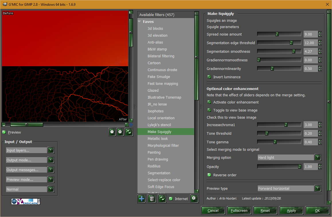Collapse the Faves category in filter list
Image resolution: width=332 pixels, height=217 pixels.
pos(139,21)
